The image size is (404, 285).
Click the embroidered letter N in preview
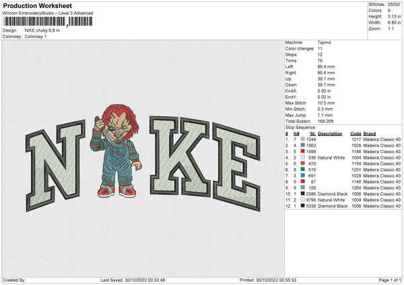pyautogui.click(x=55, y=165)
